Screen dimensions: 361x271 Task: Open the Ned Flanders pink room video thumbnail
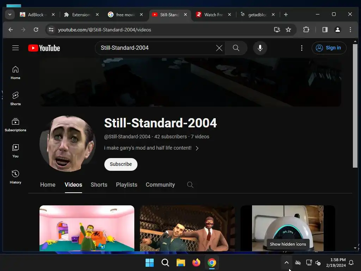pos(87,228)
